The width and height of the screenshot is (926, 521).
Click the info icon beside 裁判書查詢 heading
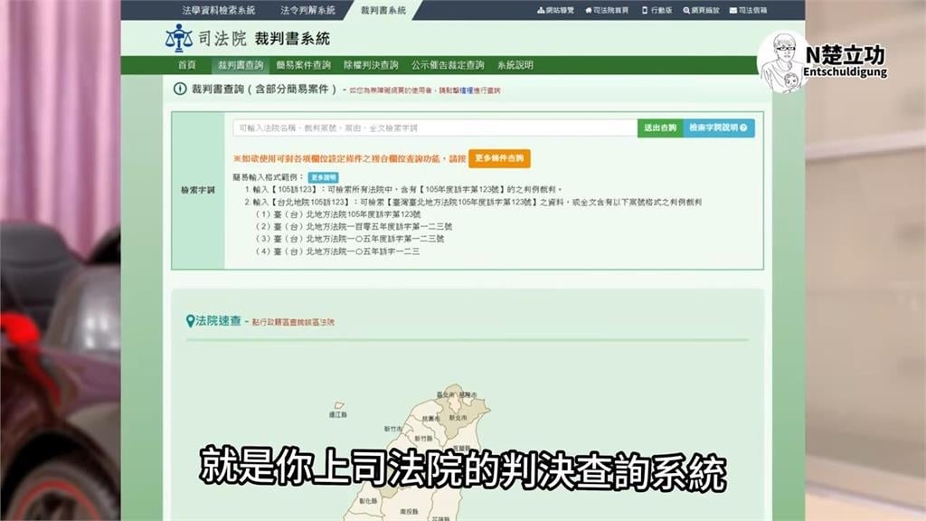[x=180, y=90]
